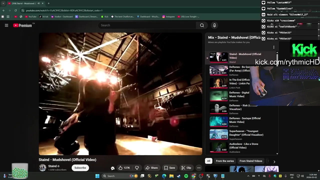The image size is (320, 180).
Task: Click the Share button
Action: [x=152, y=168]
